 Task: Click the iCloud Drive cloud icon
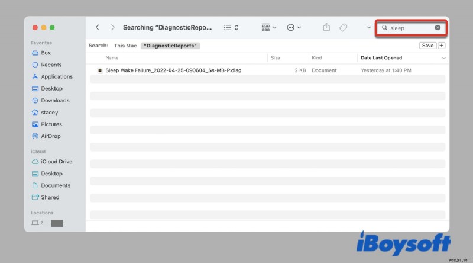[35, 162]
